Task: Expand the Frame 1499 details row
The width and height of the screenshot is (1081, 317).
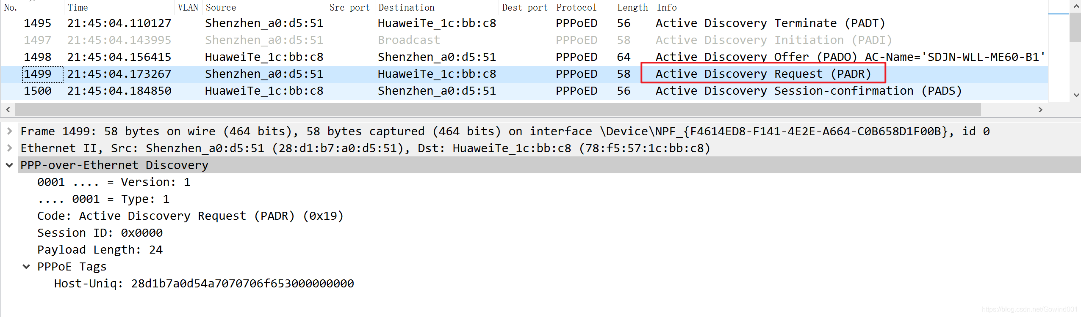Action: [9, 131]
